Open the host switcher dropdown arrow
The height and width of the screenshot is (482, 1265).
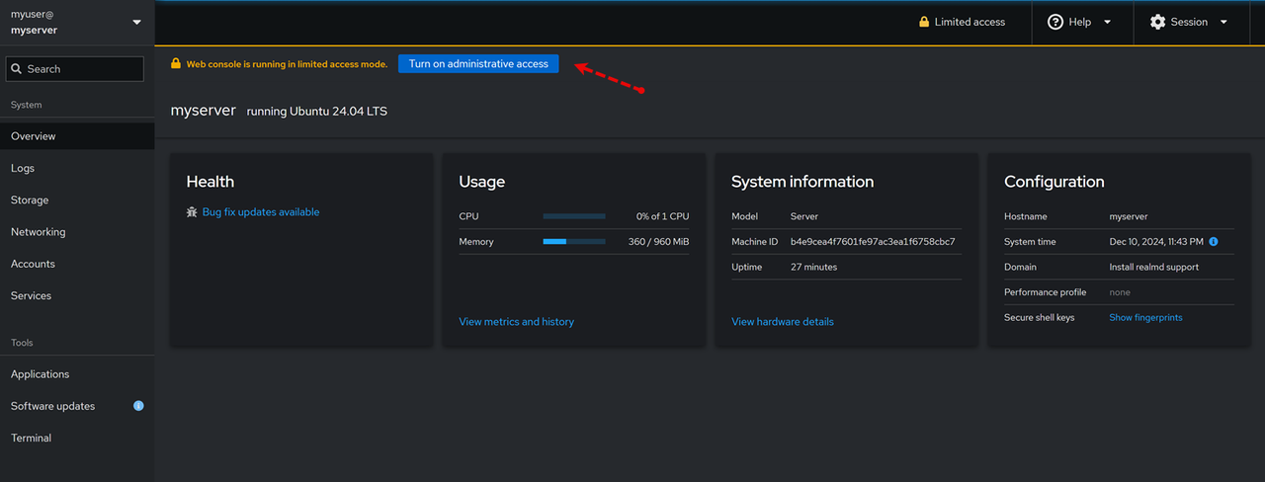coord(136,22)
